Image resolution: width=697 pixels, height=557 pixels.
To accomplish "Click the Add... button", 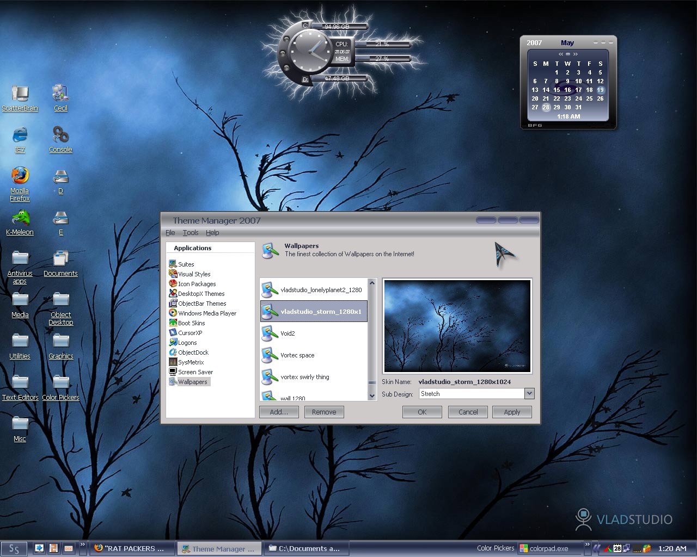I will point(279,412).
